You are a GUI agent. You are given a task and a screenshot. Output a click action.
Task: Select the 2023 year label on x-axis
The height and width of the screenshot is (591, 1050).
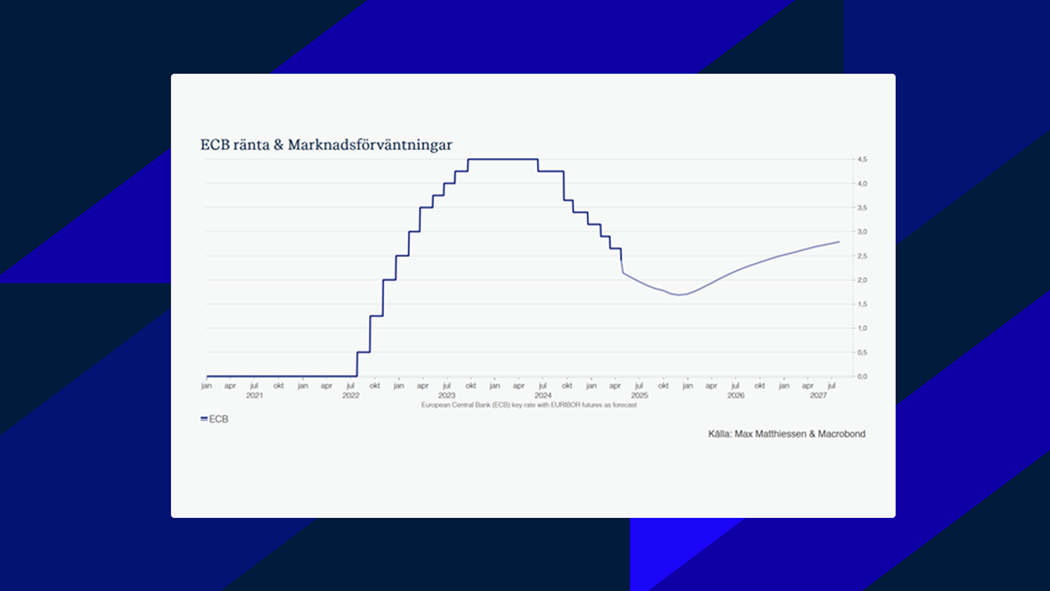coord(447,396)
